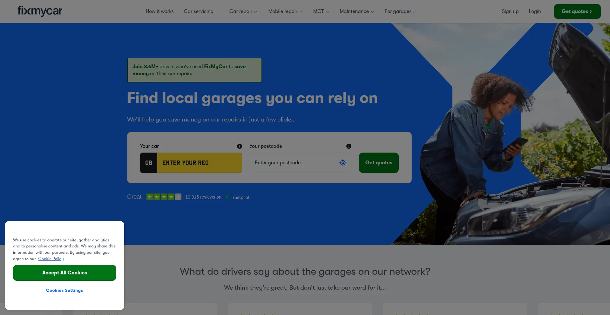Open the For garages menu
The width and height of the screenshot is (610, 315).
point(400,11)
